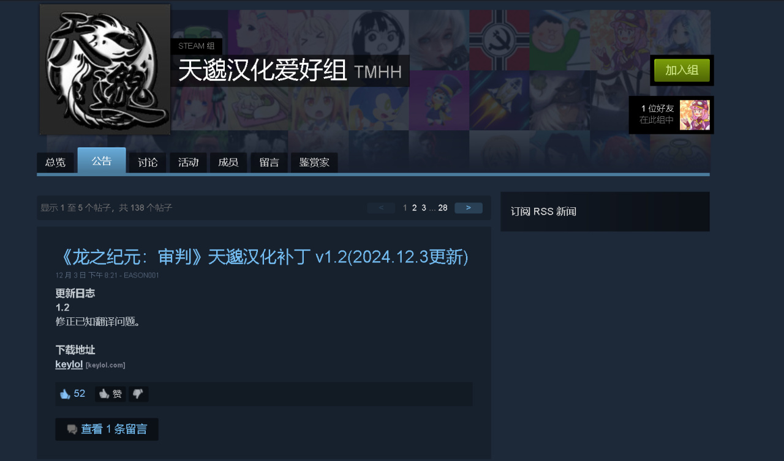Open the 查看 1 条留言 button

coord(107,429)
